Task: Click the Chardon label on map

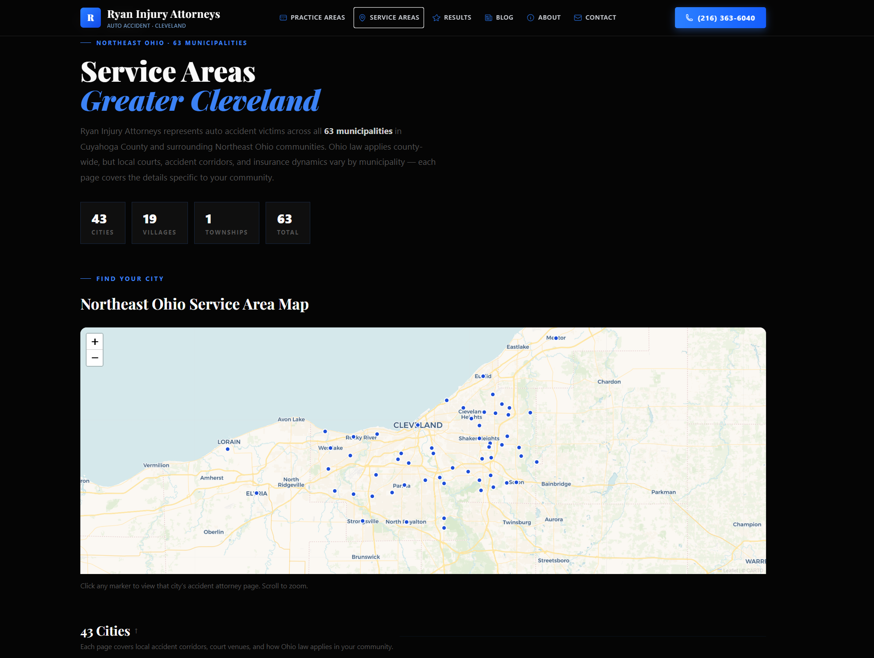Action: (609, 381)
